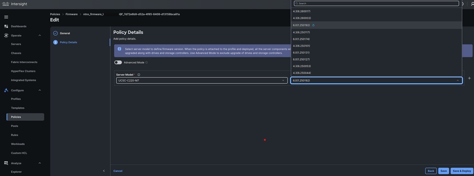The image size is (474, 176).
Task: Select firmware version 4.3(6.250117)
Action: (376, 32)
